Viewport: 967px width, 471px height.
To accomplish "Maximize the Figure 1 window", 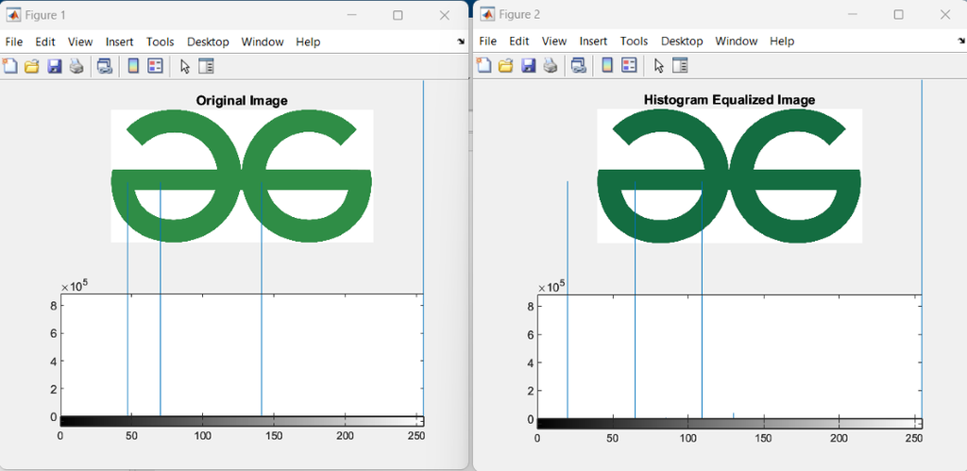I will (x=398, y=15).
